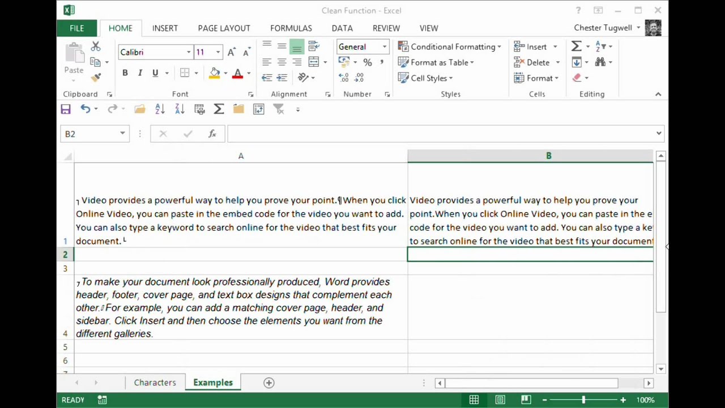This screenshot has height=408, width=725.
Task: Switch to the VIEW tab
Action: point(429,28)
